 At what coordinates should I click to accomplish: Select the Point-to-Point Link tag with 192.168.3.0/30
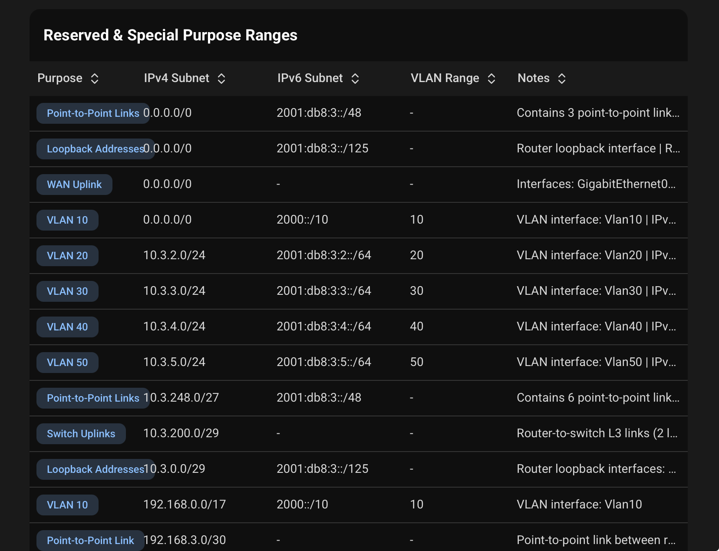click(90, 541)
